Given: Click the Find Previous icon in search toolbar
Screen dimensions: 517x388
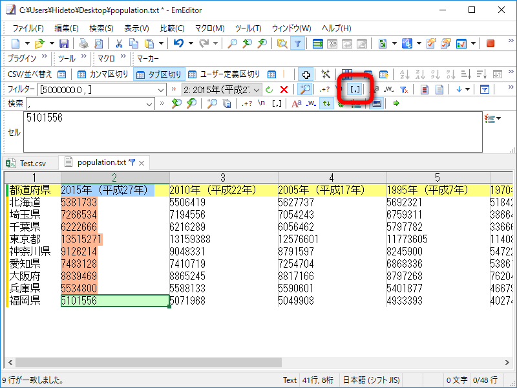Looking at the screenshot, I should tap(176, 103).
